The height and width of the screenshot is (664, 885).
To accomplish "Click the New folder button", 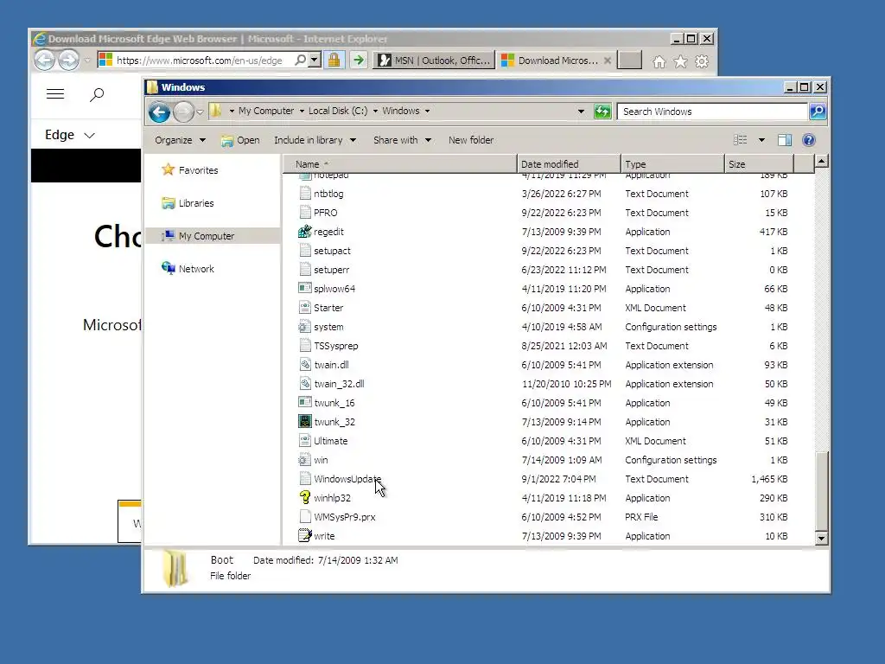I will point(471,140).
